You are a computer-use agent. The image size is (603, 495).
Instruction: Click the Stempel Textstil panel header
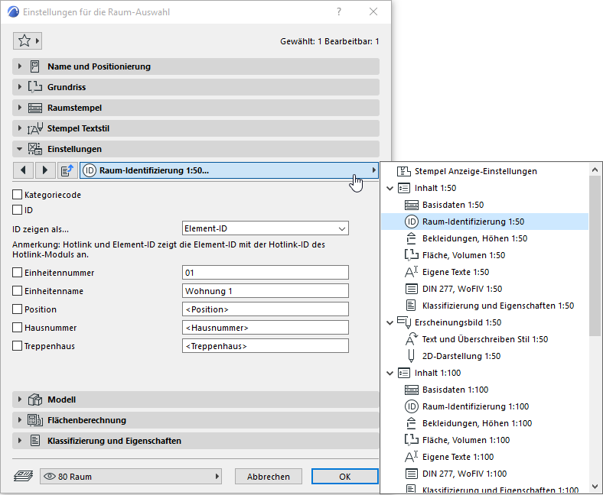pyautogui.click(x=196, y=128)
